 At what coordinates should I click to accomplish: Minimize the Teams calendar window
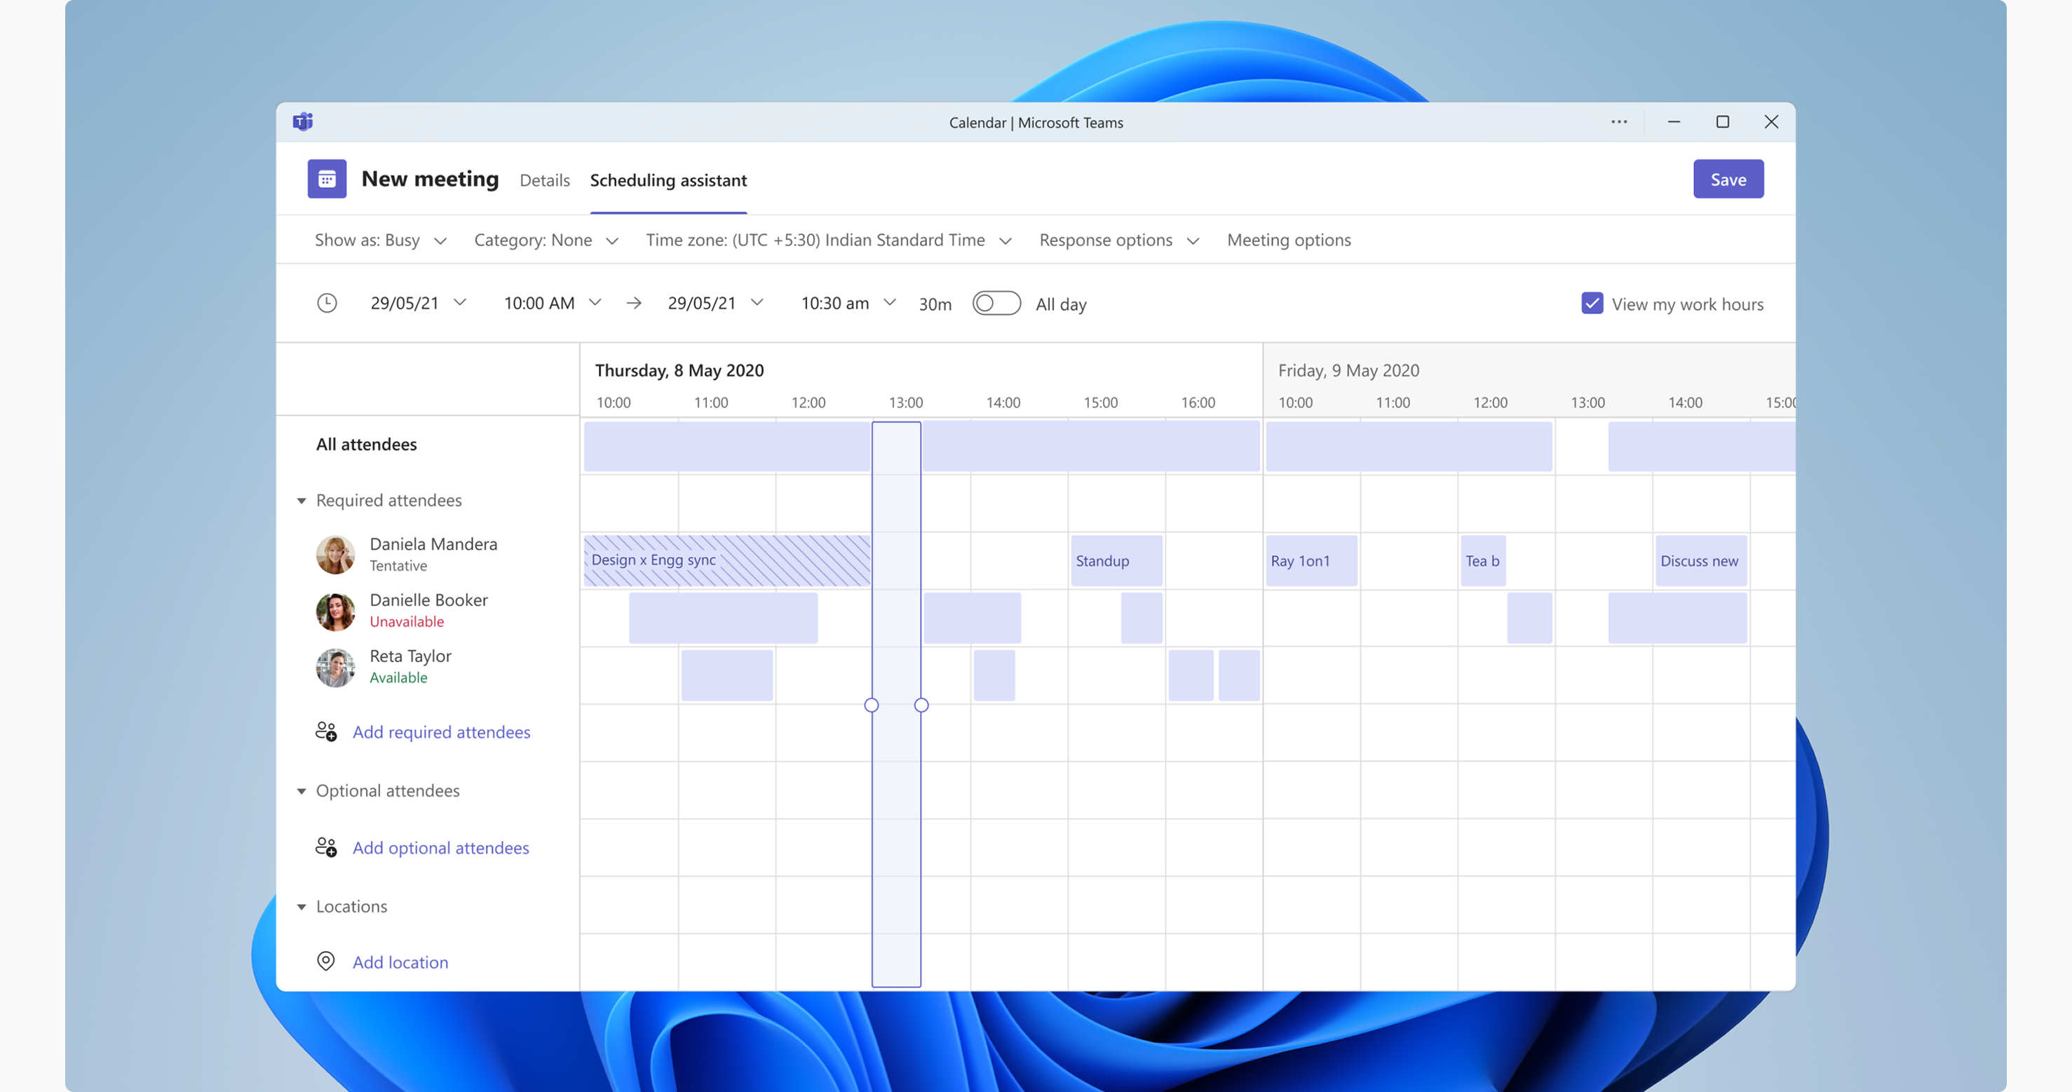(x=1674, y=121)
